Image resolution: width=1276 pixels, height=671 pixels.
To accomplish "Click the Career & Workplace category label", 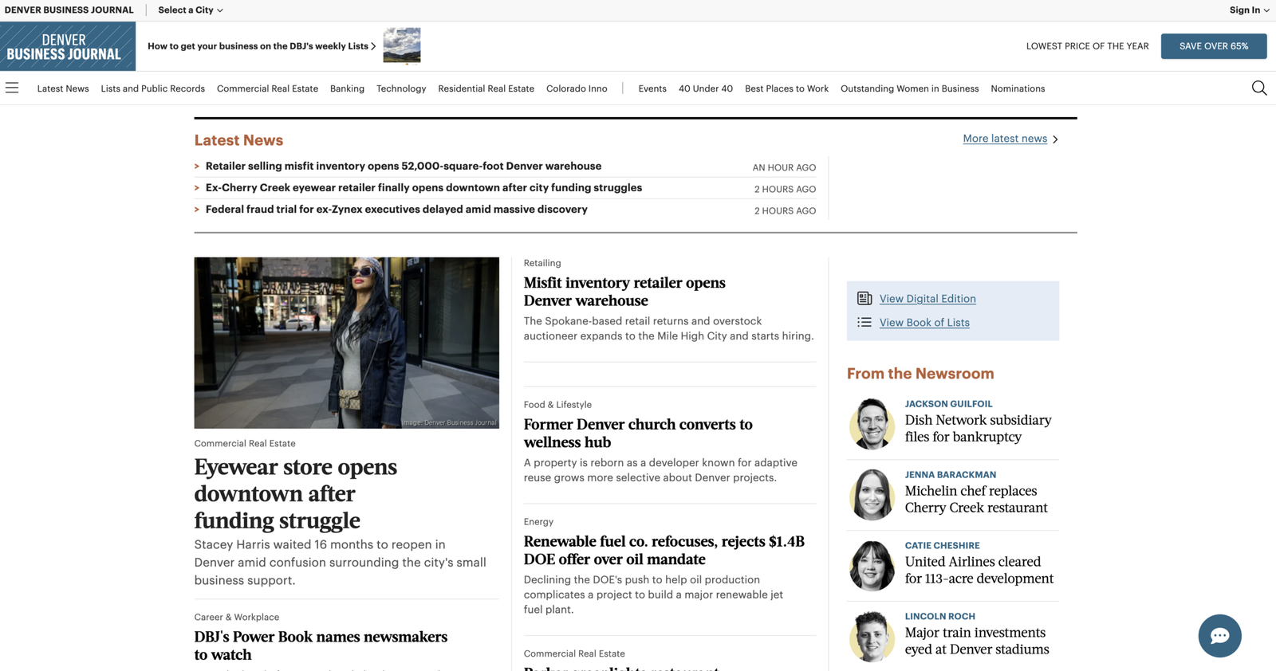I will pyautogui.click(x=237, y=618).
